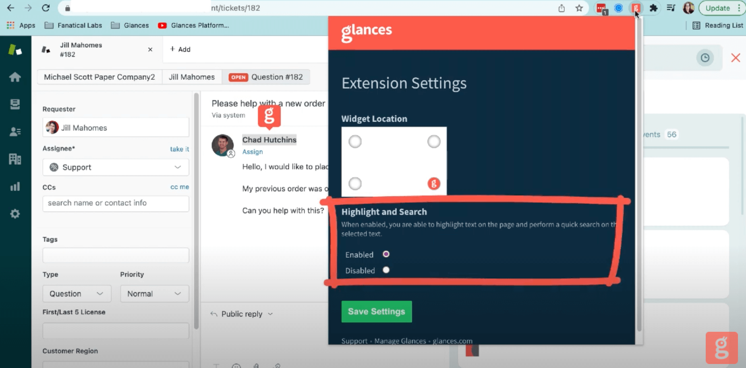Open Reporting bar chart icon in sidebar
Image resolution: width=746 pixels, height=368 pixels.
[x=15, y=186]
